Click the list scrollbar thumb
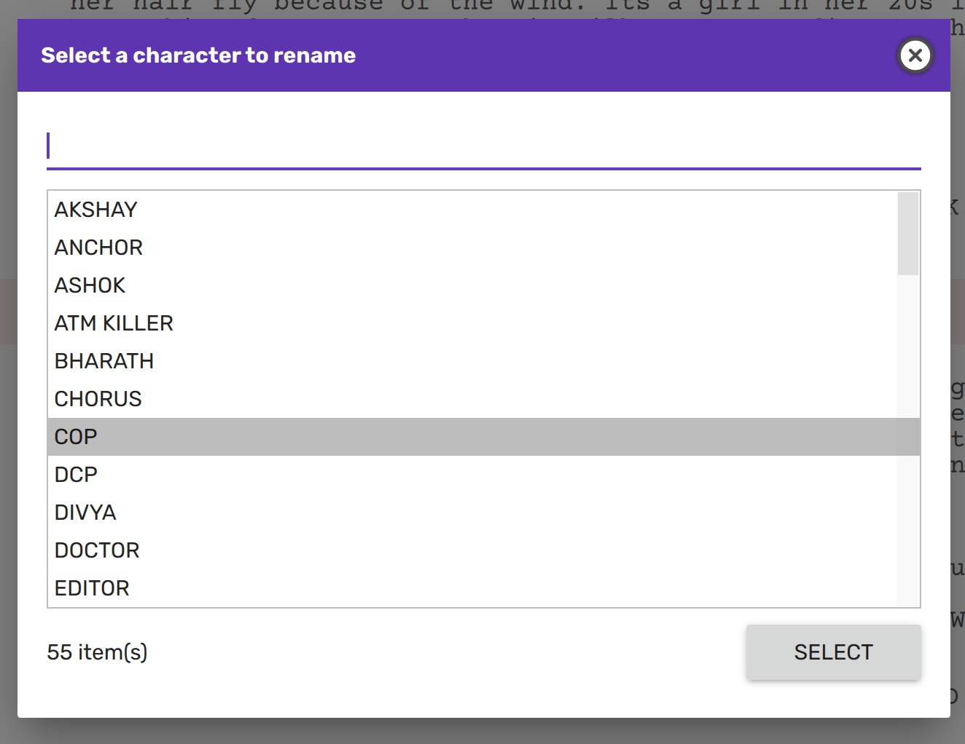The height and width of the screenshot is (744, 965). pyautogui.click(x=908, y=234)
